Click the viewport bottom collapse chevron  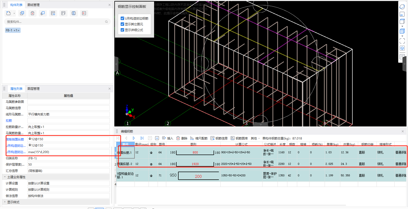point(261,124)
